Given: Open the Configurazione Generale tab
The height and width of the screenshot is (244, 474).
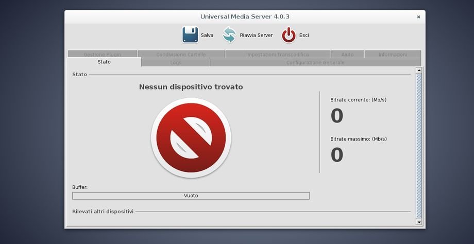Looking at the screenshot, I should click(x=315, y=62).
